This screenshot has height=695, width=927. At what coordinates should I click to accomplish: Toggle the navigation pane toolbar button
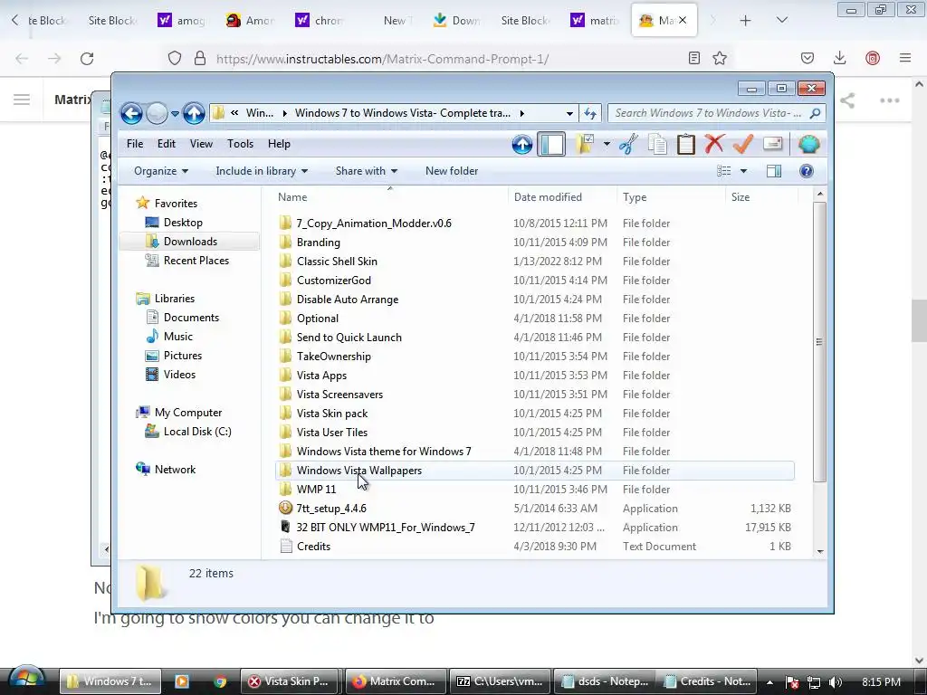point(551,144)
